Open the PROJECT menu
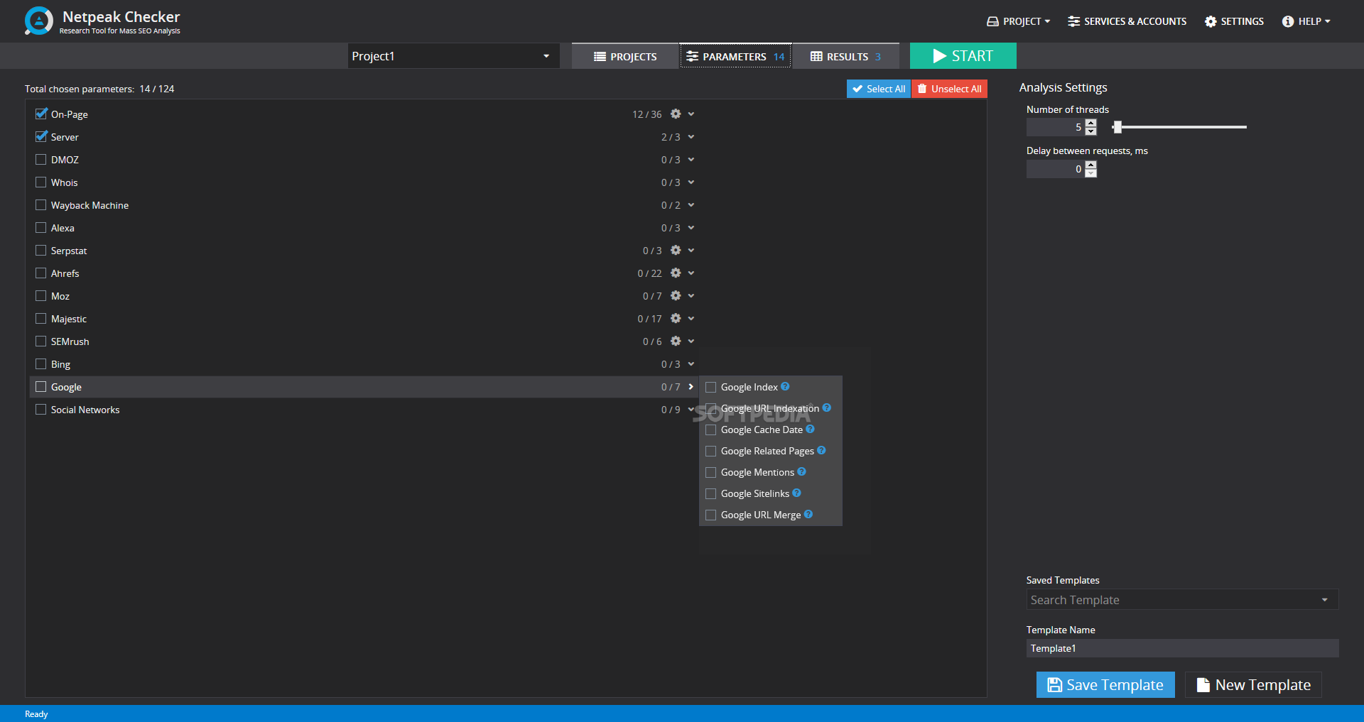 pos(1019,21)
